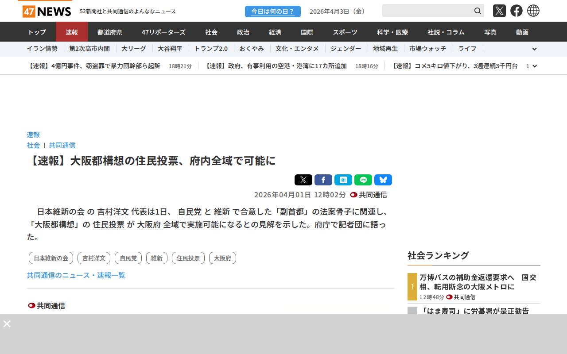Open ticker headline about 4億円事件
The image size is (567, 354).
93,66
